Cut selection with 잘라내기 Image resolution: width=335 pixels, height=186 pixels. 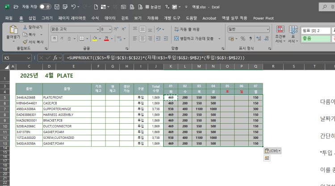point(33,27)
